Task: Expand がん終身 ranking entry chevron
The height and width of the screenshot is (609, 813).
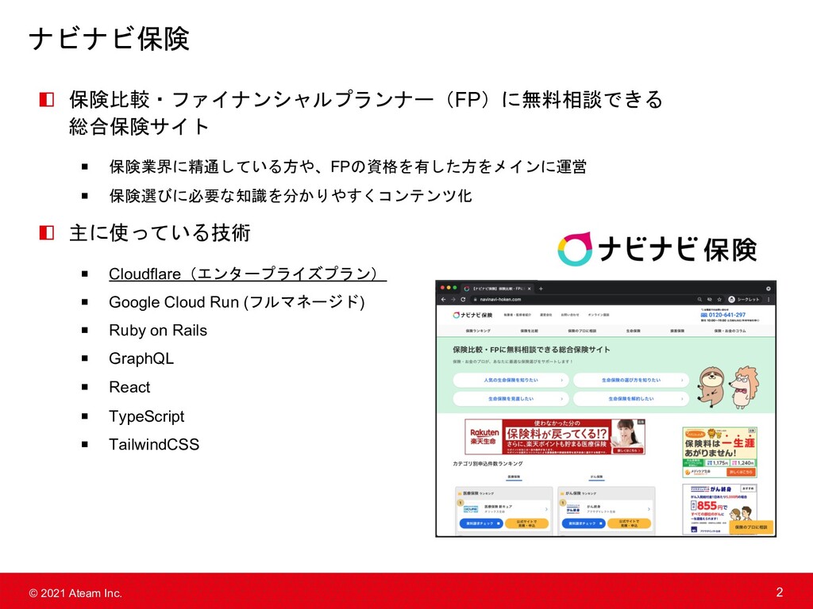Action: point(649,510)
